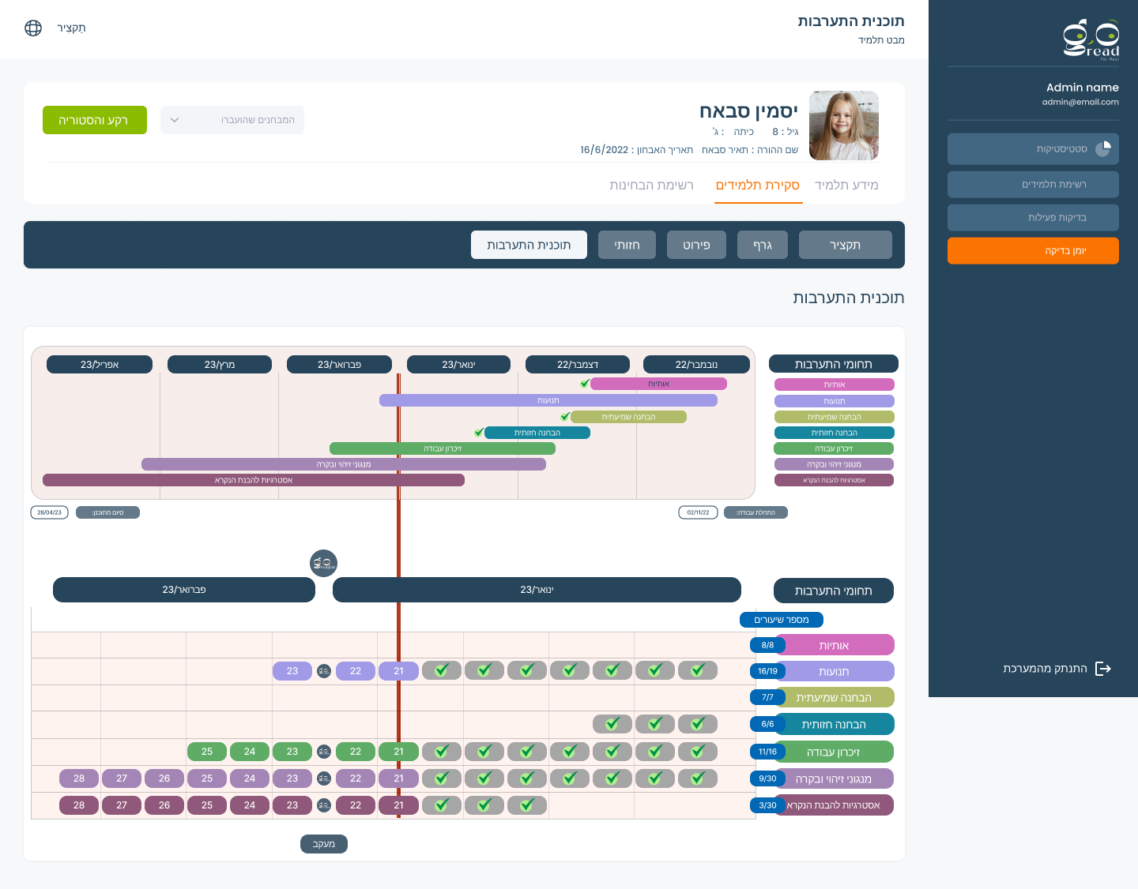Select the גרף view tab
Image resolution: width=1138 pixels, height=889 pixels.
(763, 245)
